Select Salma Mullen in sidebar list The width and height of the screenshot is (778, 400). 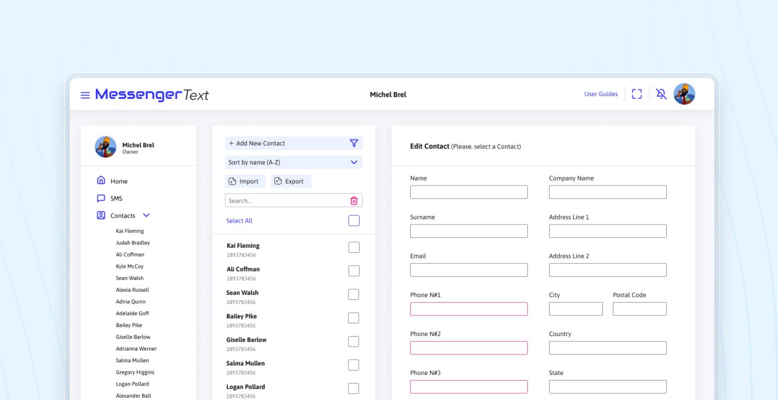point(132,361)
